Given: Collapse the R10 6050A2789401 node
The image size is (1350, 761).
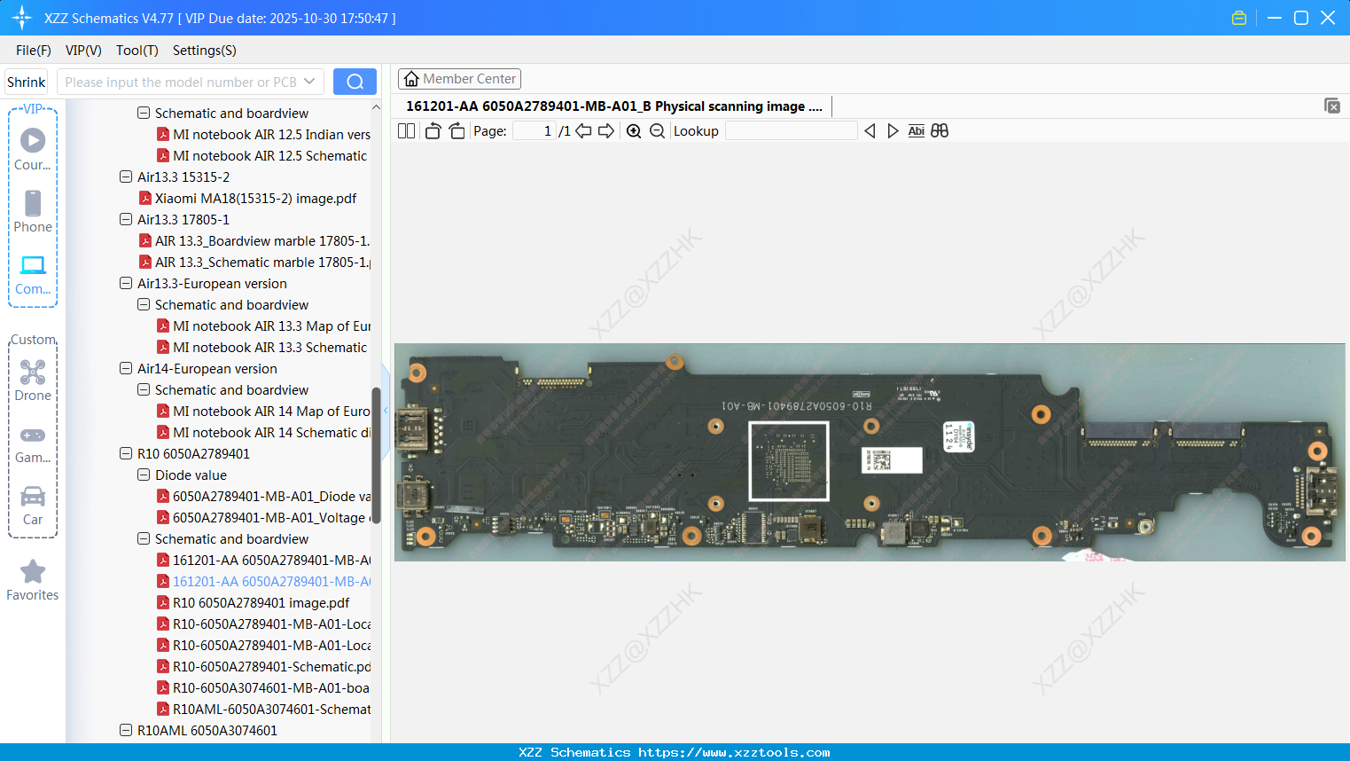Looking at the screenshot, I should (x=126, y=454).
